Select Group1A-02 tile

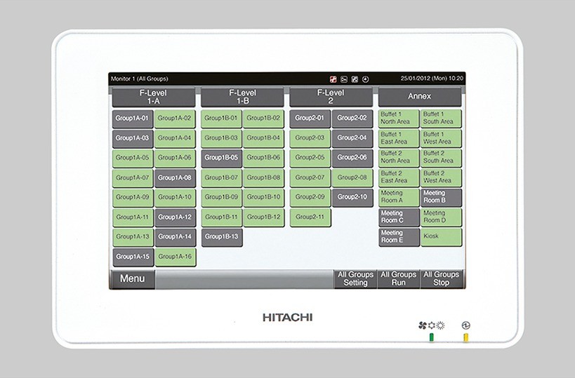(x=175, y=119)
